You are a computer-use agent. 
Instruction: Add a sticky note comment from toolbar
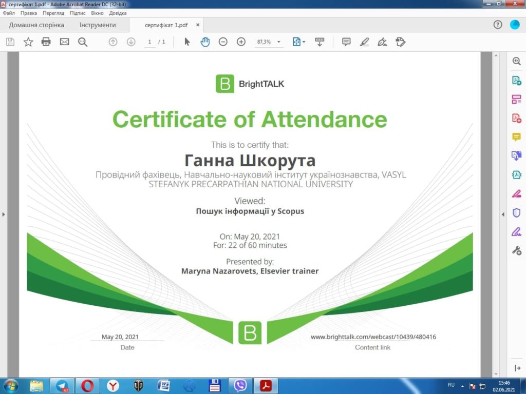pos(346,42)
